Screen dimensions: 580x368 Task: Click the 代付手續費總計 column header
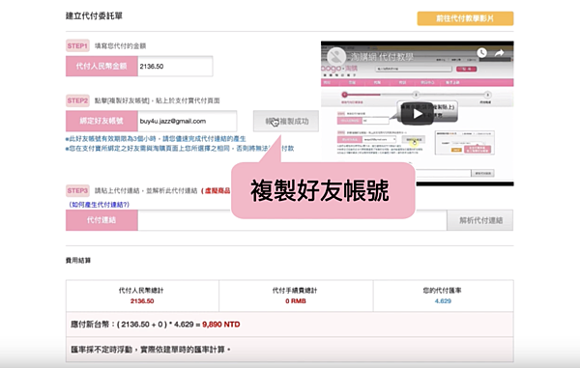[x=295, y=291]
